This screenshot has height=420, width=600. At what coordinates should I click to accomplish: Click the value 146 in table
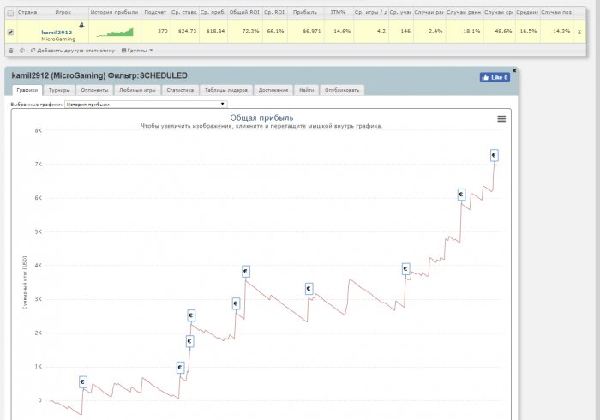tap(405, 31)
